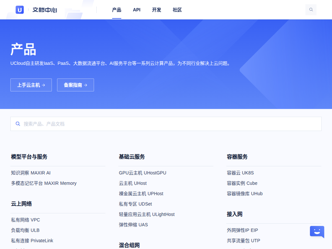Click the 混合组网 section heading

point(129,245)
